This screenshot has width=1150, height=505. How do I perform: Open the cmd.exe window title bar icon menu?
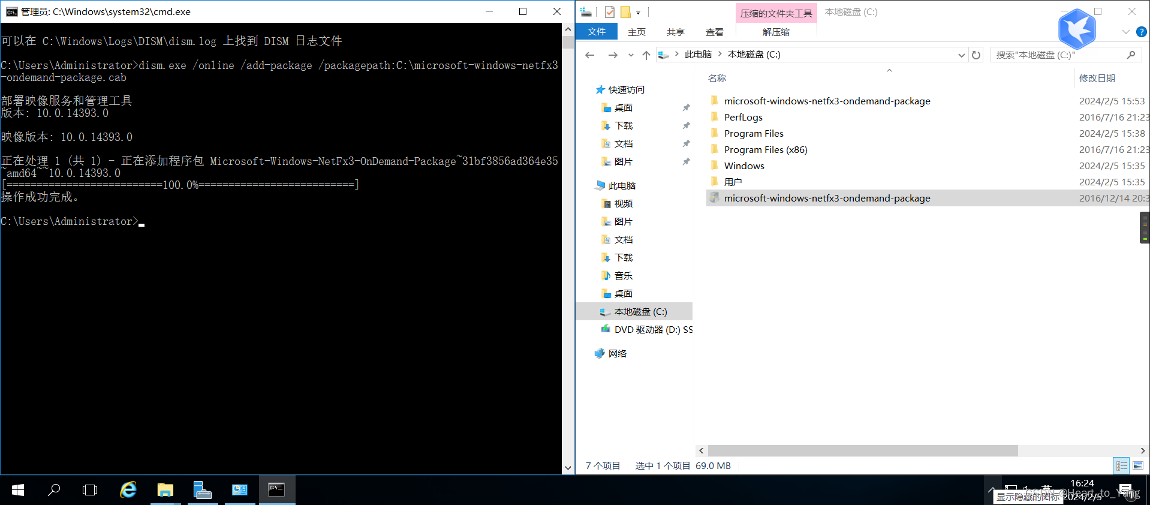point(11,11)
